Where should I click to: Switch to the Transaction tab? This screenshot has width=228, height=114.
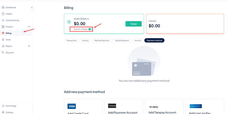pyautogui.click(x=71, y=40)
